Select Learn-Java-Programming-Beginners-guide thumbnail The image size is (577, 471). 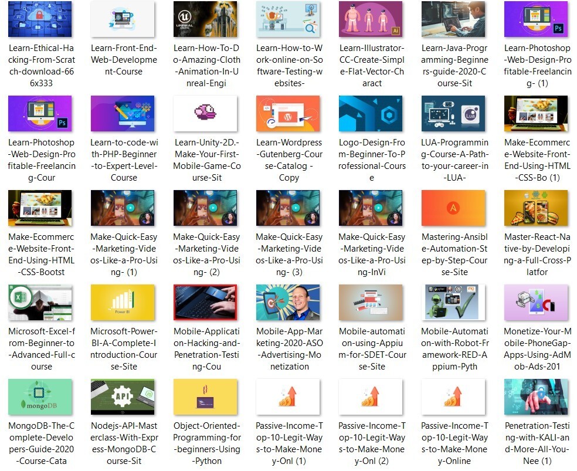453,19
